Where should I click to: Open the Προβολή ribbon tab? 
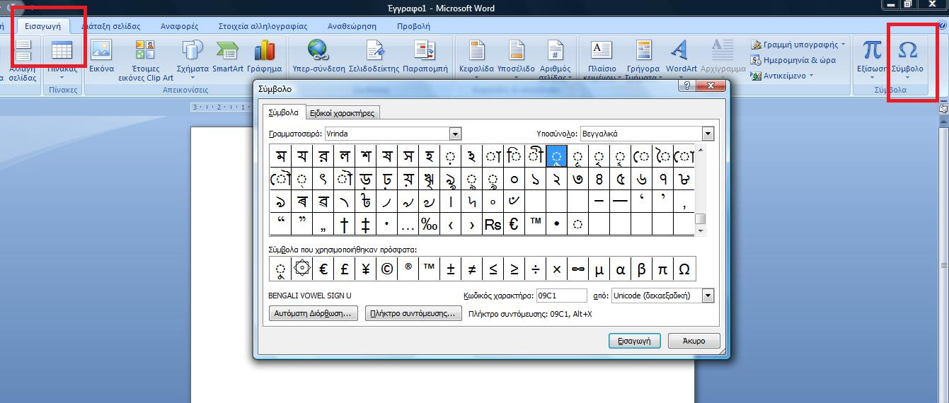pos(413,26)
